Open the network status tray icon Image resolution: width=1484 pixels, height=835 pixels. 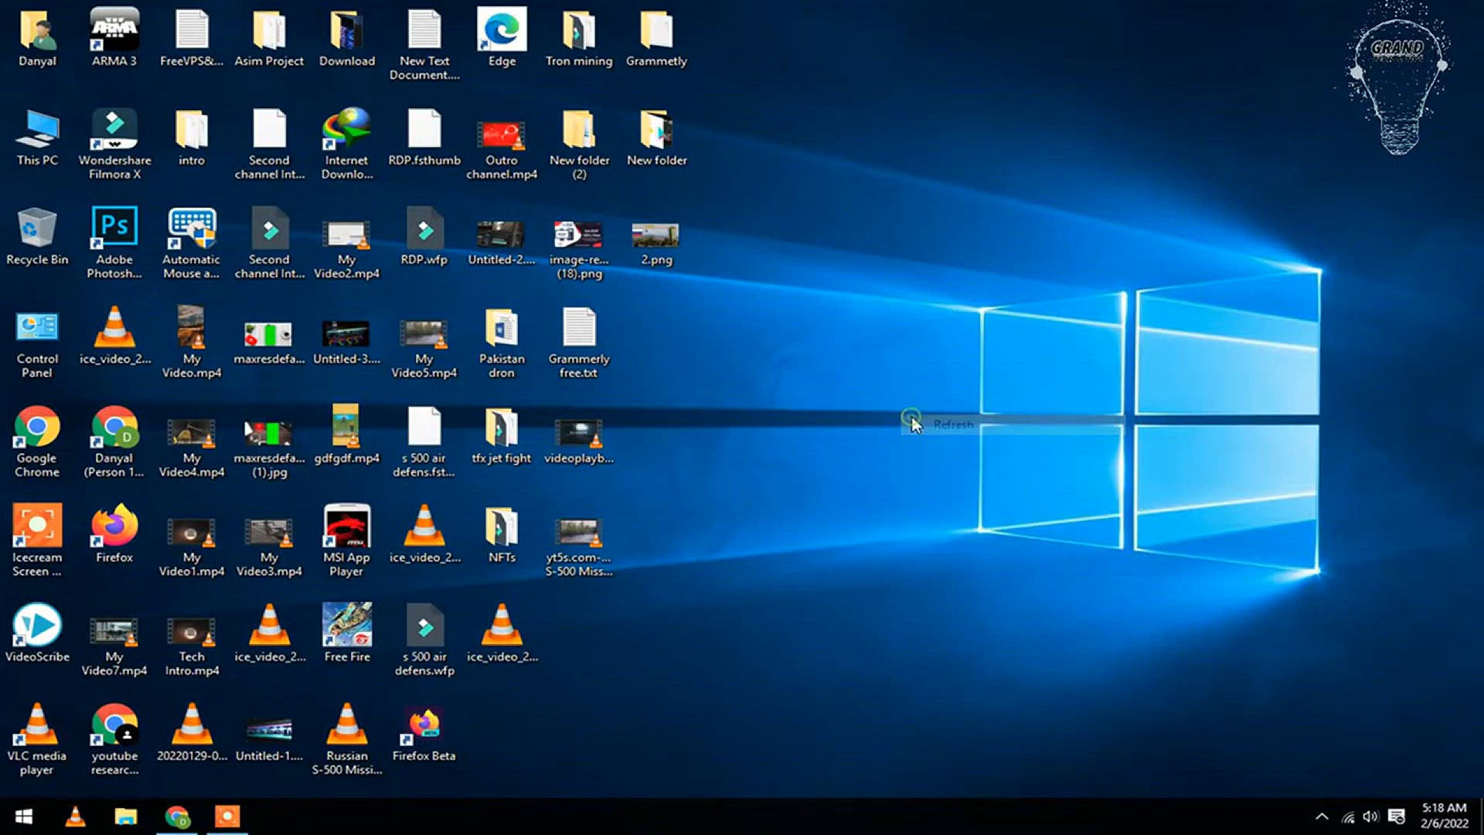pos(1348,816)
